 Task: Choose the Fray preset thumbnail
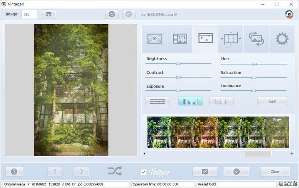click(x=277, y=132)
